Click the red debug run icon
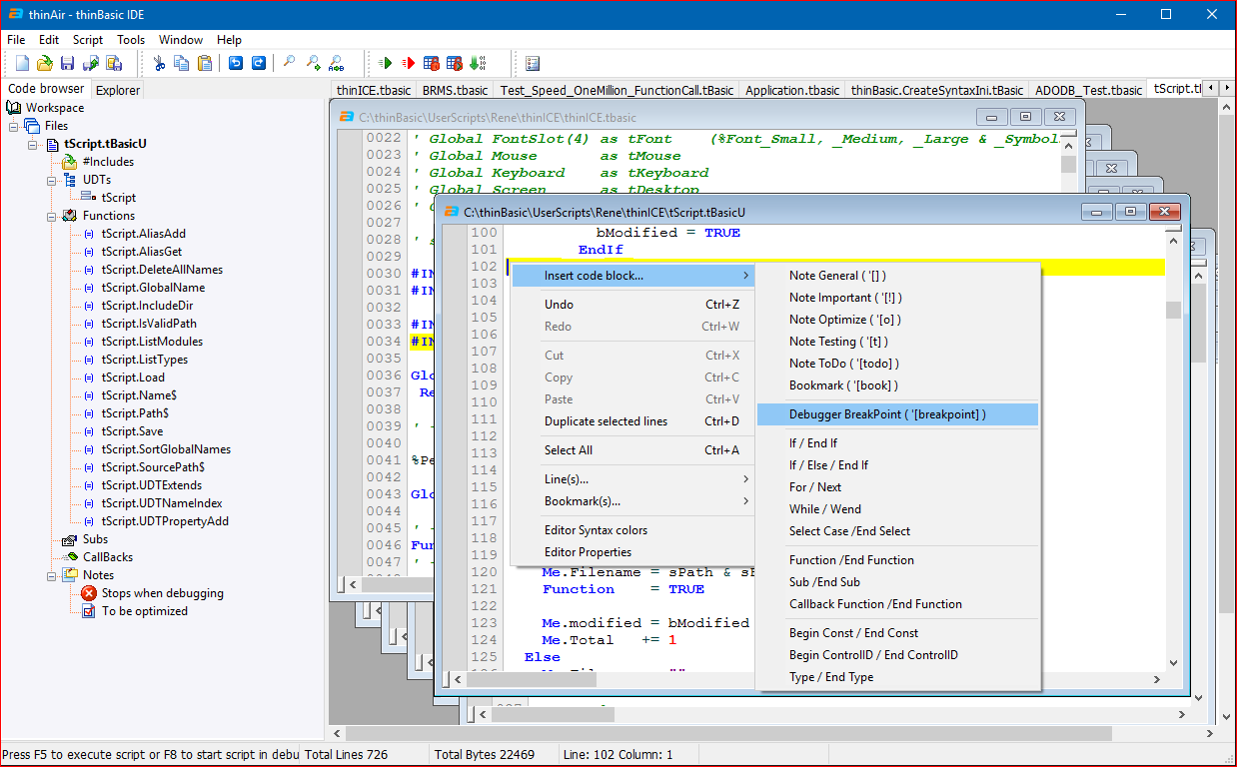Viewport: 1237px width, 767px height. coord(408,64)
